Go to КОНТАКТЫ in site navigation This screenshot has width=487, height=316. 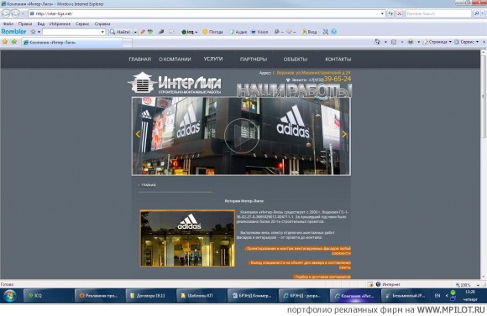click(338, 60)
